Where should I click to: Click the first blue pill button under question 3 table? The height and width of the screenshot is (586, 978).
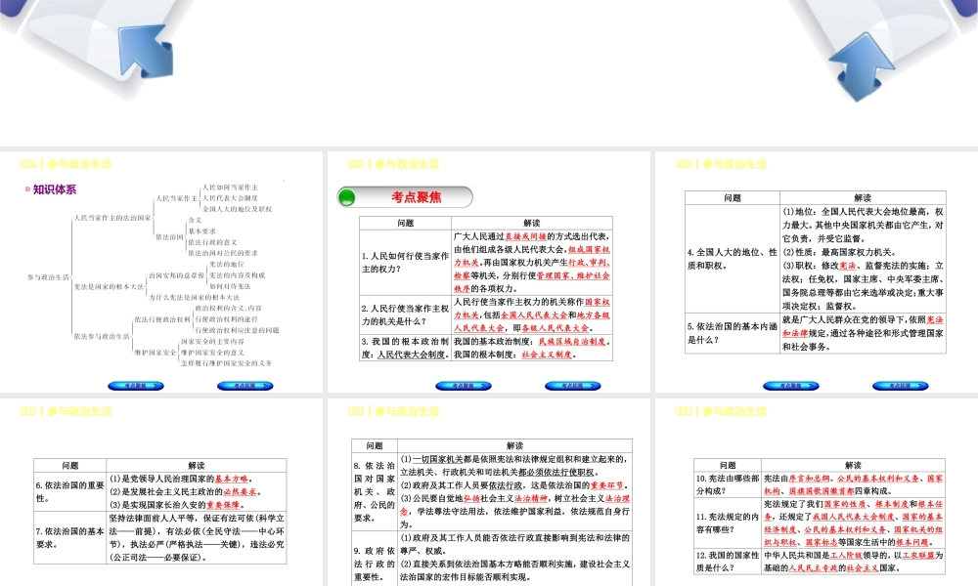pos(464,386)
